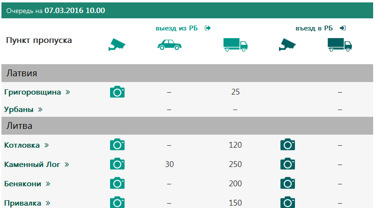
Task: Click the dark entry truck icon
Action: tap(340, 45)
